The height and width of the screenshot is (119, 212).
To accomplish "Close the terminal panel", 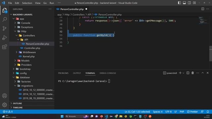I will tap(208, 73).
